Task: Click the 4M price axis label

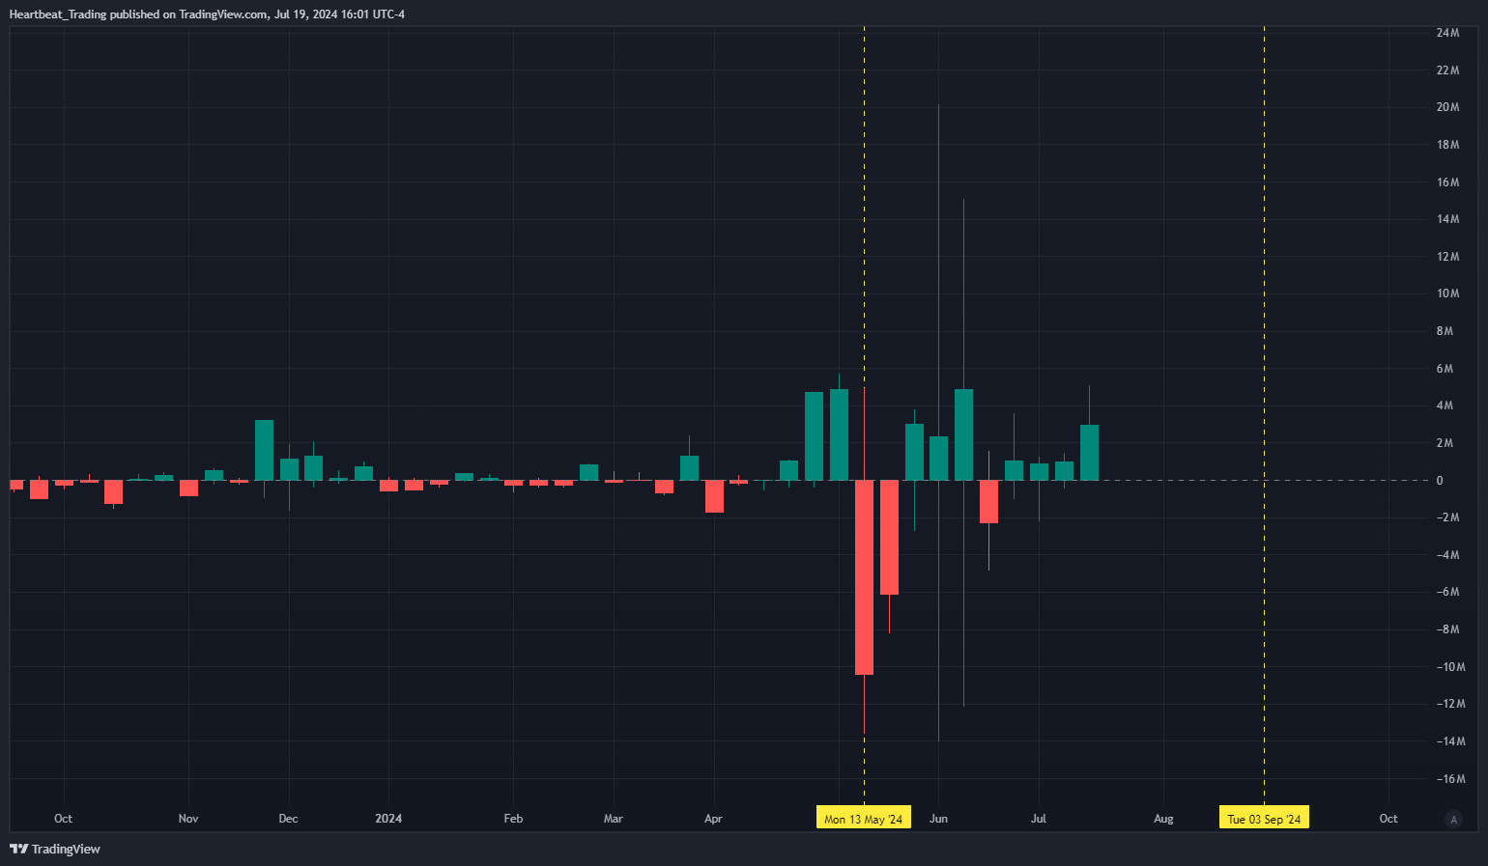Action: click(x=1445, y=405)
